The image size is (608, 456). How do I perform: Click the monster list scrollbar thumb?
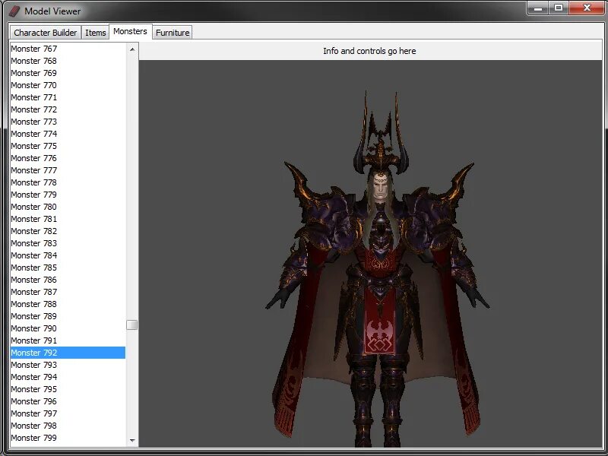click(132, 325)
